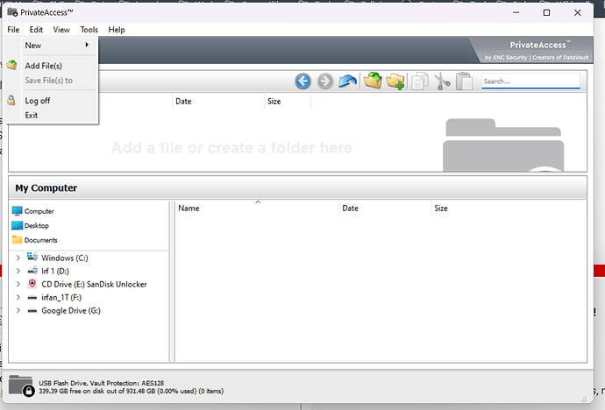Sort My Computer list by Size
This screenshot has width=605, height=410.
[441, 209]
